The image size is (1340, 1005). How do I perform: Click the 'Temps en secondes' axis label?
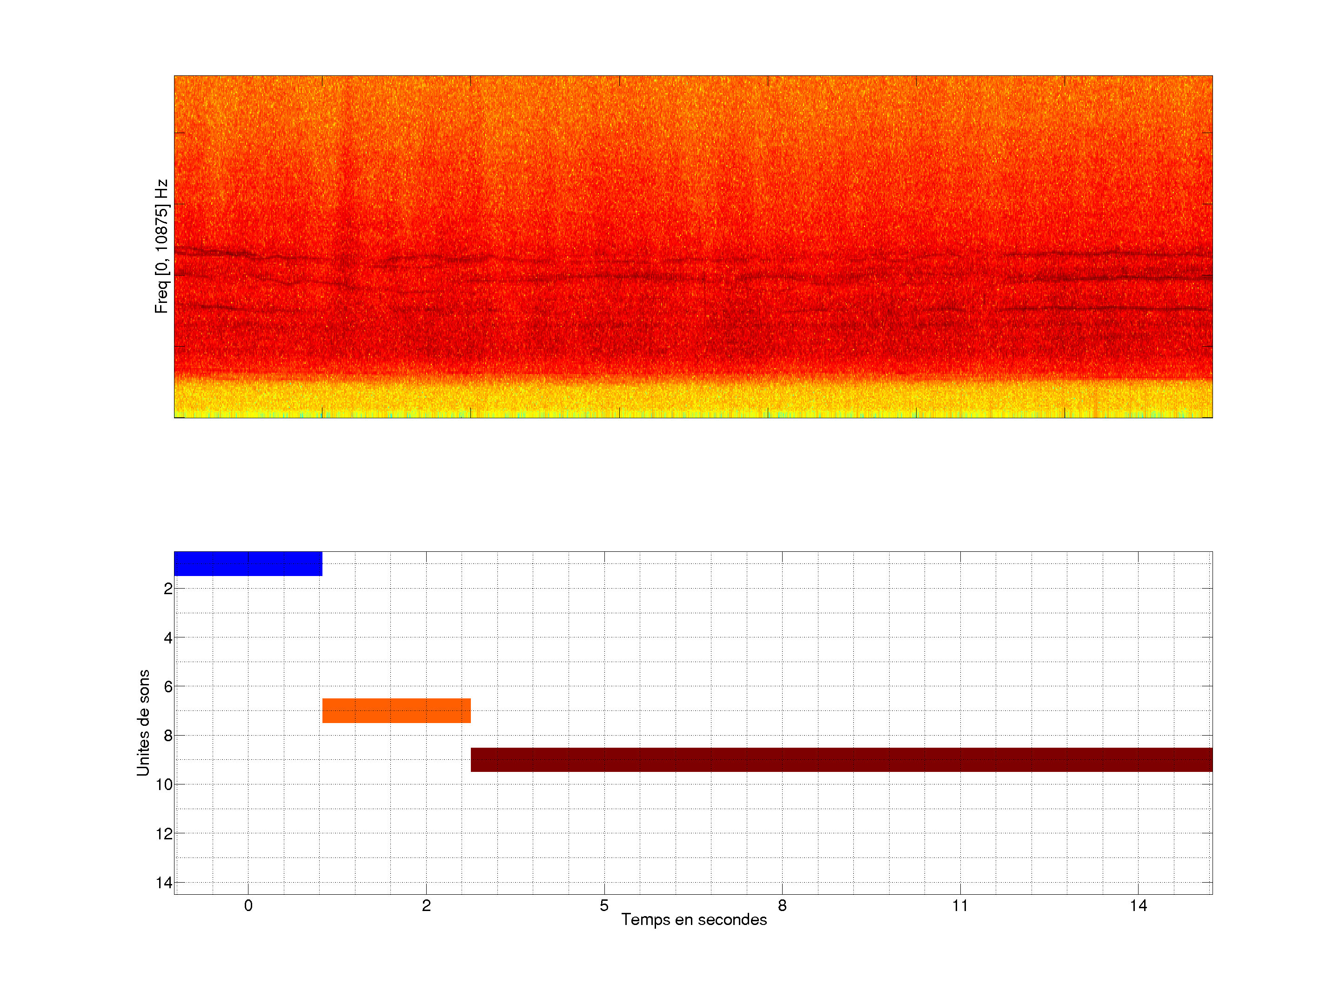click(694, 919)
